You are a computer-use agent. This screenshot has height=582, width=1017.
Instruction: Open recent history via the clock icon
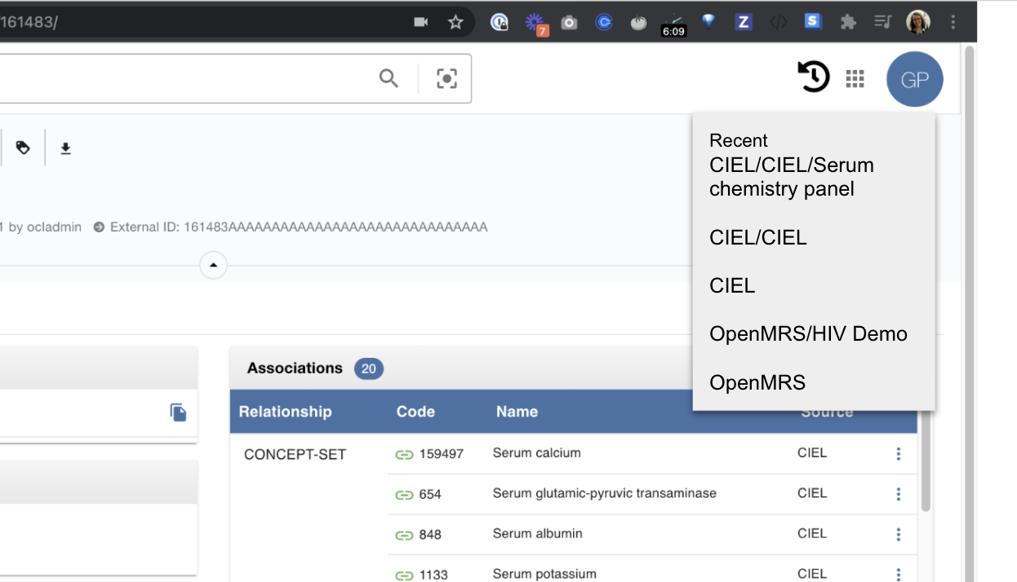point(813,78)
